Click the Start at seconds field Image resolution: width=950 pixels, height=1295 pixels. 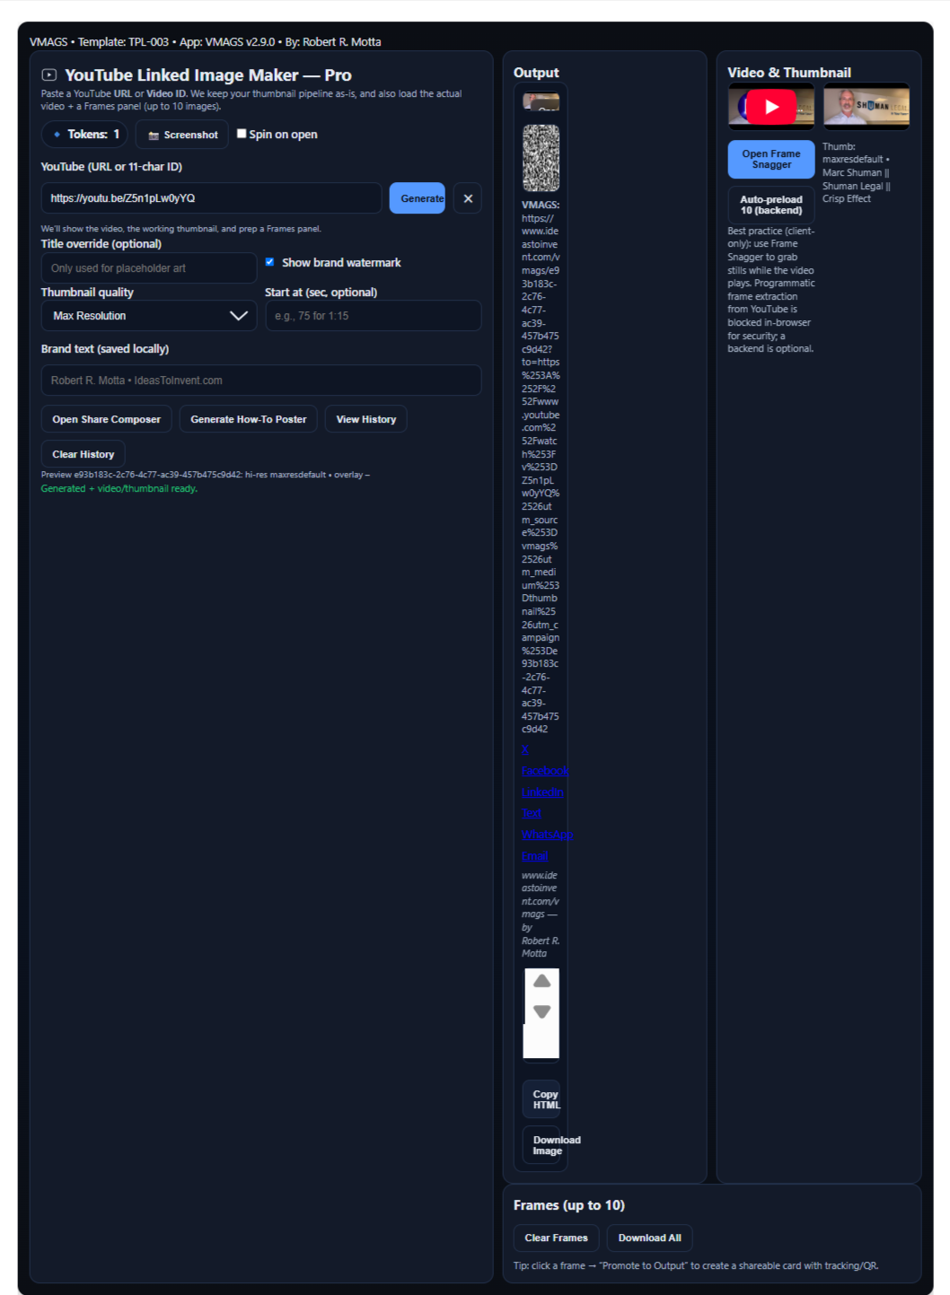374,316
